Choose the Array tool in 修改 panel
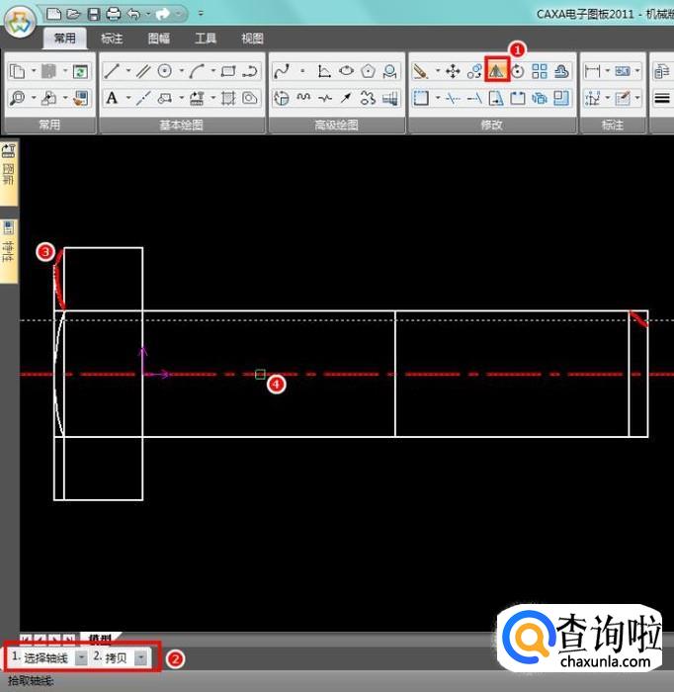 [x=540, y=71]
